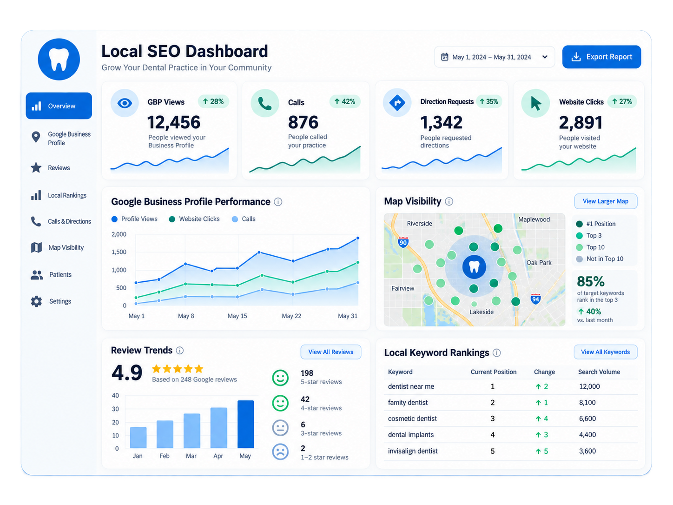Screen dimensions: 673x505
Task: Click the 'invisalign dentist' keyword row
Action: pyautogui.click(x=511, y=451)
